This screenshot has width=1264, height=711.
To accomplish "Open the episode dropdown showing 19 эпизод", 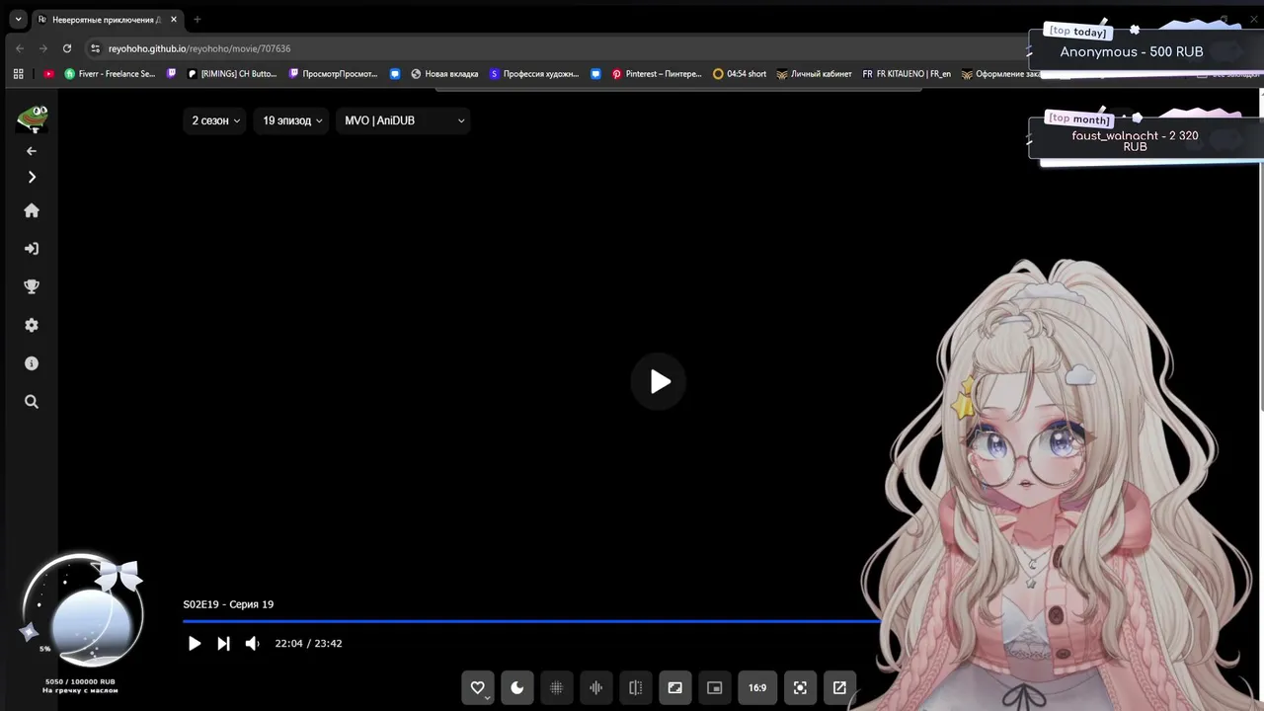I will click(x=290, y=120).
